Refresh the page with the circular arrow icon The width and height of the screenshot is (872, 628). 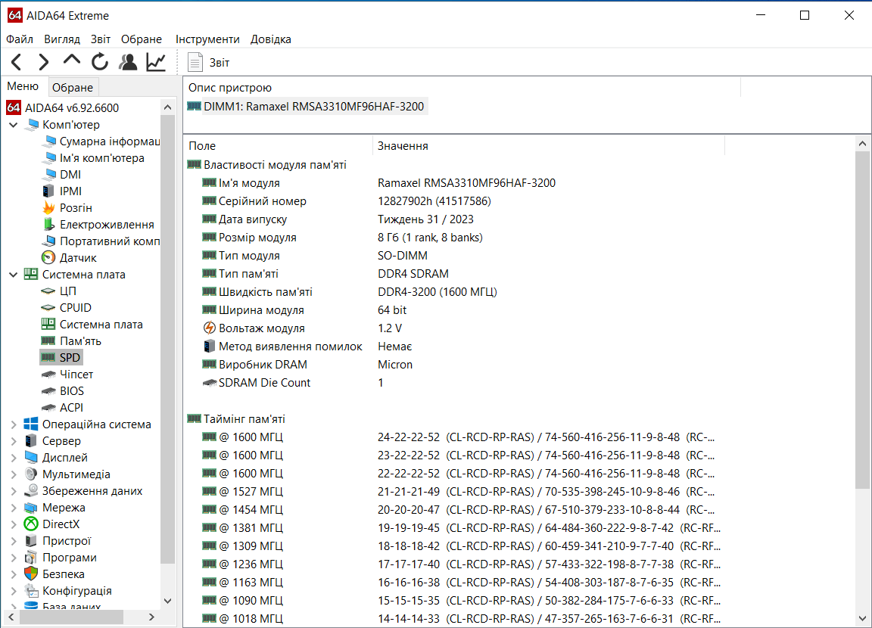100,62
